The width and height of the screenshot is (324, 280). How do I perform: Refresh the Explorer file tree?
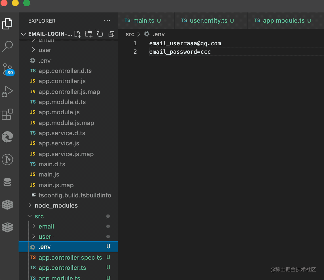tap(100, 34)
